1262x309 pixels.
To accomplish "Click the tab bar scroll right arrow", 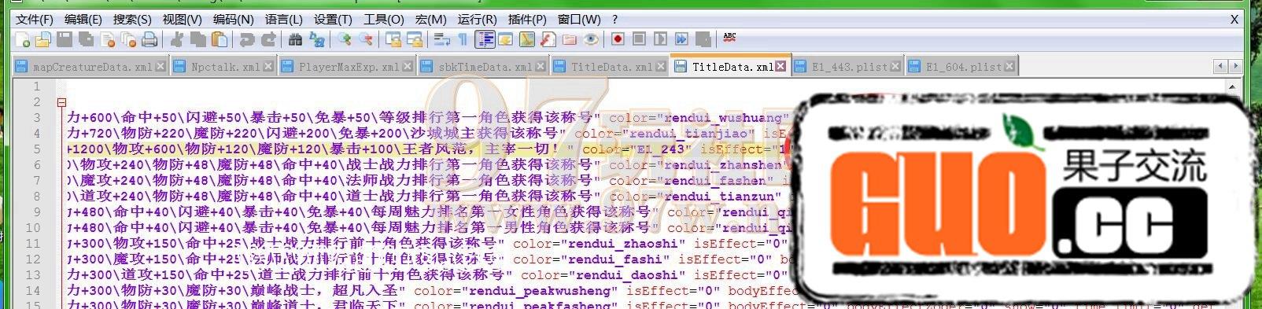I will (1235, 67).
